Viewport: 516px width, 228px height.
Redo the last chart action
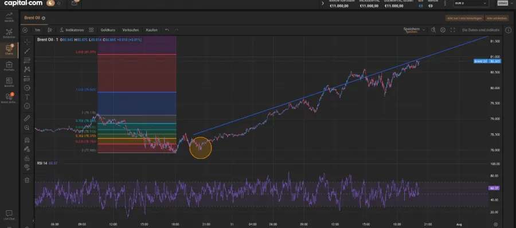click(177, 30)
